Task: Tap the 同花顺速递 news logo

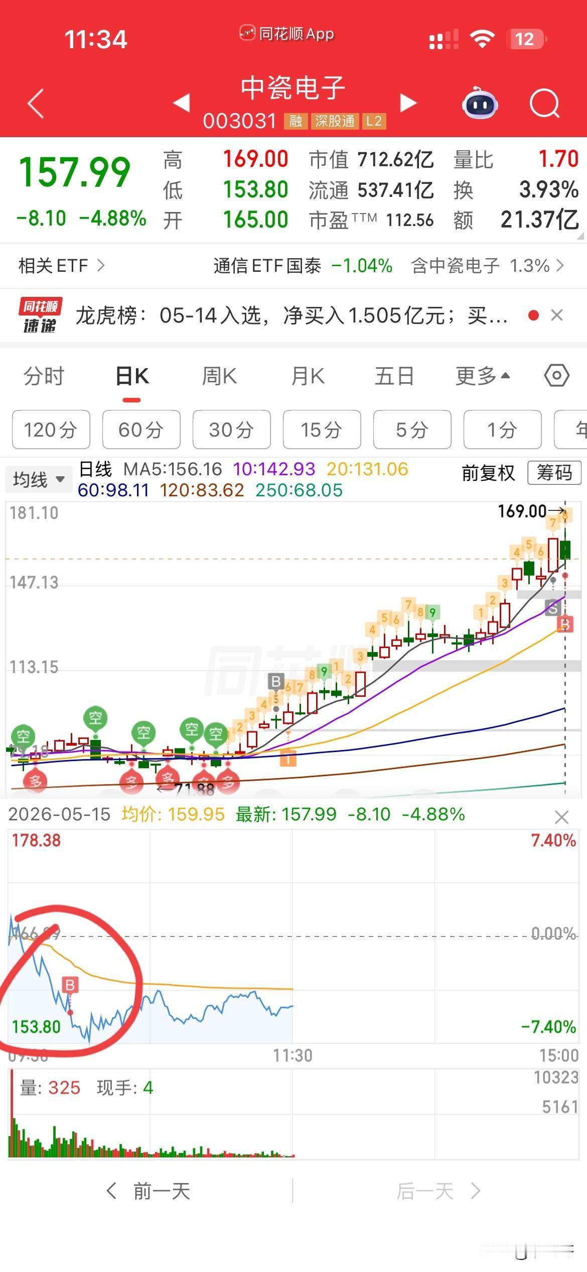Action: coord(41,315)
